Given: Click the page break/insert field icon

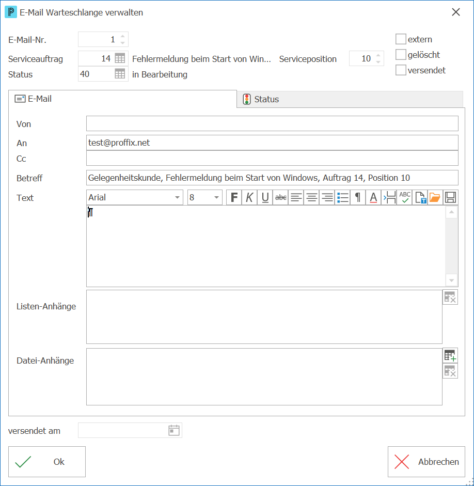Looking at the screenshot, I should click(x=389, y=197).
